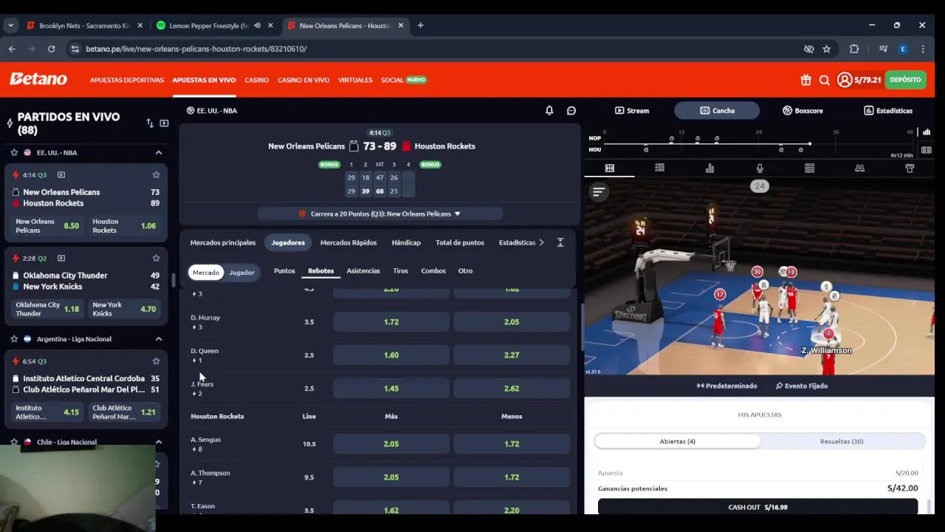Bookmark this page with star icon

pyautogui.click(x=827, y=49)
